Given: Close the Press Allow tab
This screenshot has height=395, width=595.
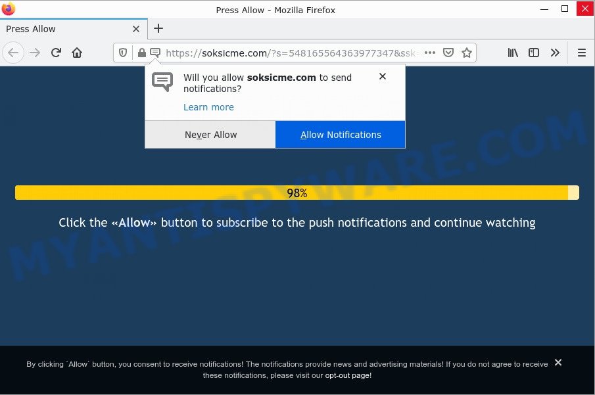Looking at the screenshot, I should 136,29.
